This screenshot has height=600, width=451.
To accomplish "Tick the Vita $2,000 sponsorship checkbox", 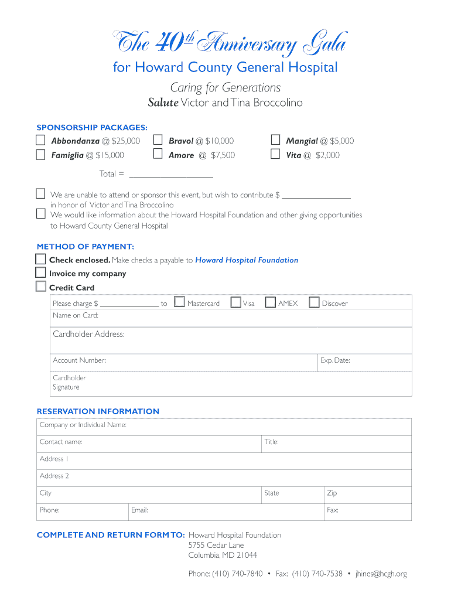I will click(x=275, y=154).
